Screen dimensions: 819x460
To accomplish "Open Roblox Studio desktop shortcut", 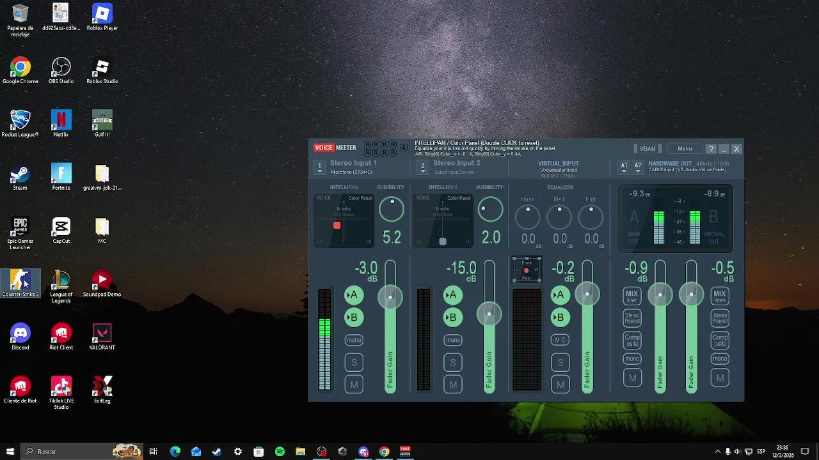I will [102, 71].
